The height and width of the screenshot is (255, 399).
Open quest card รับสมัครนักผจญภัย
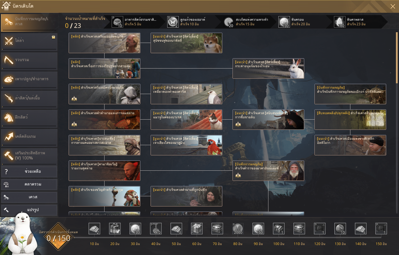(104, 94)
